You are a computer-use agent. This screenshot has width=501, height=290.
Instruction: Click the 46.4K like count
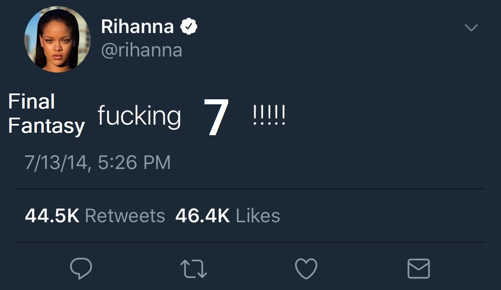pyautogui.click(x=202, y=216)
